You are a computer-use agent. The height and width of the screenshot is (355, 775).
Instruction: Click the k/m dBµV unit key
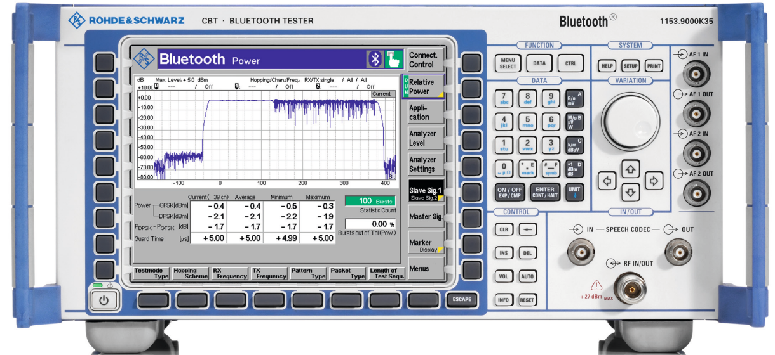click(x=574, y=145)
